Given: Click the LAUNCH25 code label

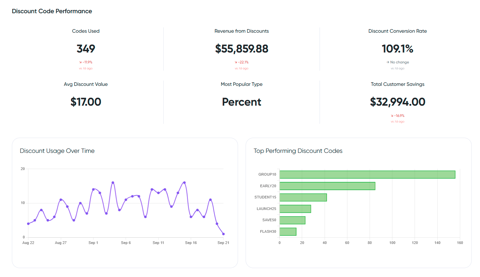Looking at the screenshot, I should 266,209.
